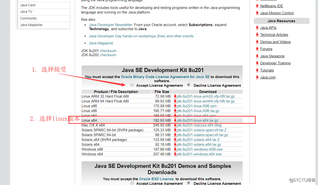
Task: Download jdk-8u201-linux-i586.rpm file
Action: pos(197,106)
